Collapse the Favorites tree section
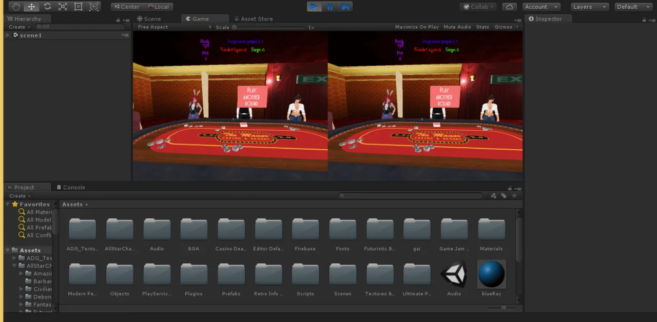 coord(8,204)
